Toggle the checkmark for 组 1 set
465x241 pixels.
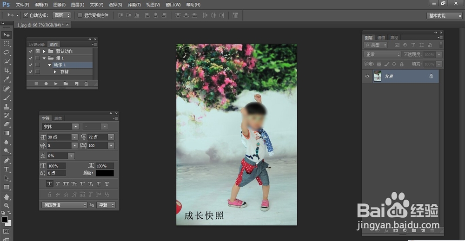[31, 58]
